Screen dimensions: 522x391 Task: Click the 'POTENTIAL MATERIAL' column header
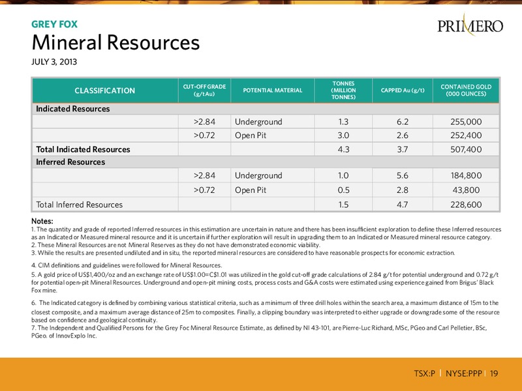tap(273, 91)
